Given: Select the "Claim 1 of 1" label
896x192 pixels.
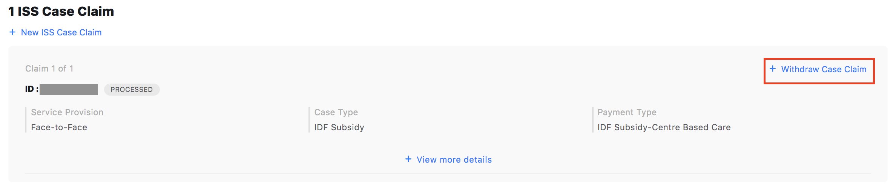Looking at the screenshot, I should 49,69.
